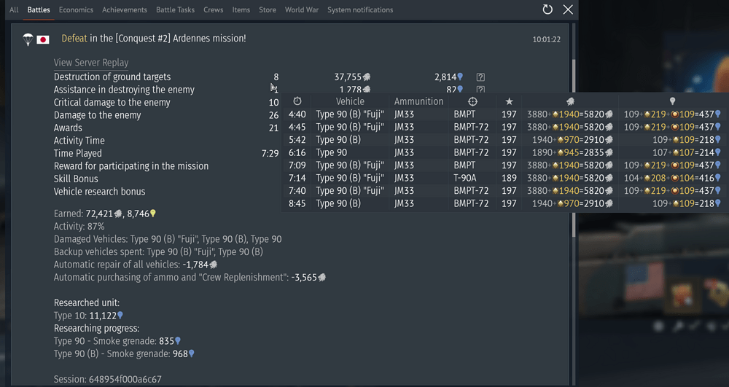This screenshot has width=729, height=387.
Task: Select the Battles tab
Action: [x=39, y=9]
